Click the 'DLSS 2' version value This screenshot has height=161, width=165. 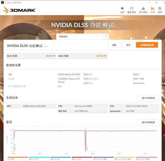[x=136, y=75]
